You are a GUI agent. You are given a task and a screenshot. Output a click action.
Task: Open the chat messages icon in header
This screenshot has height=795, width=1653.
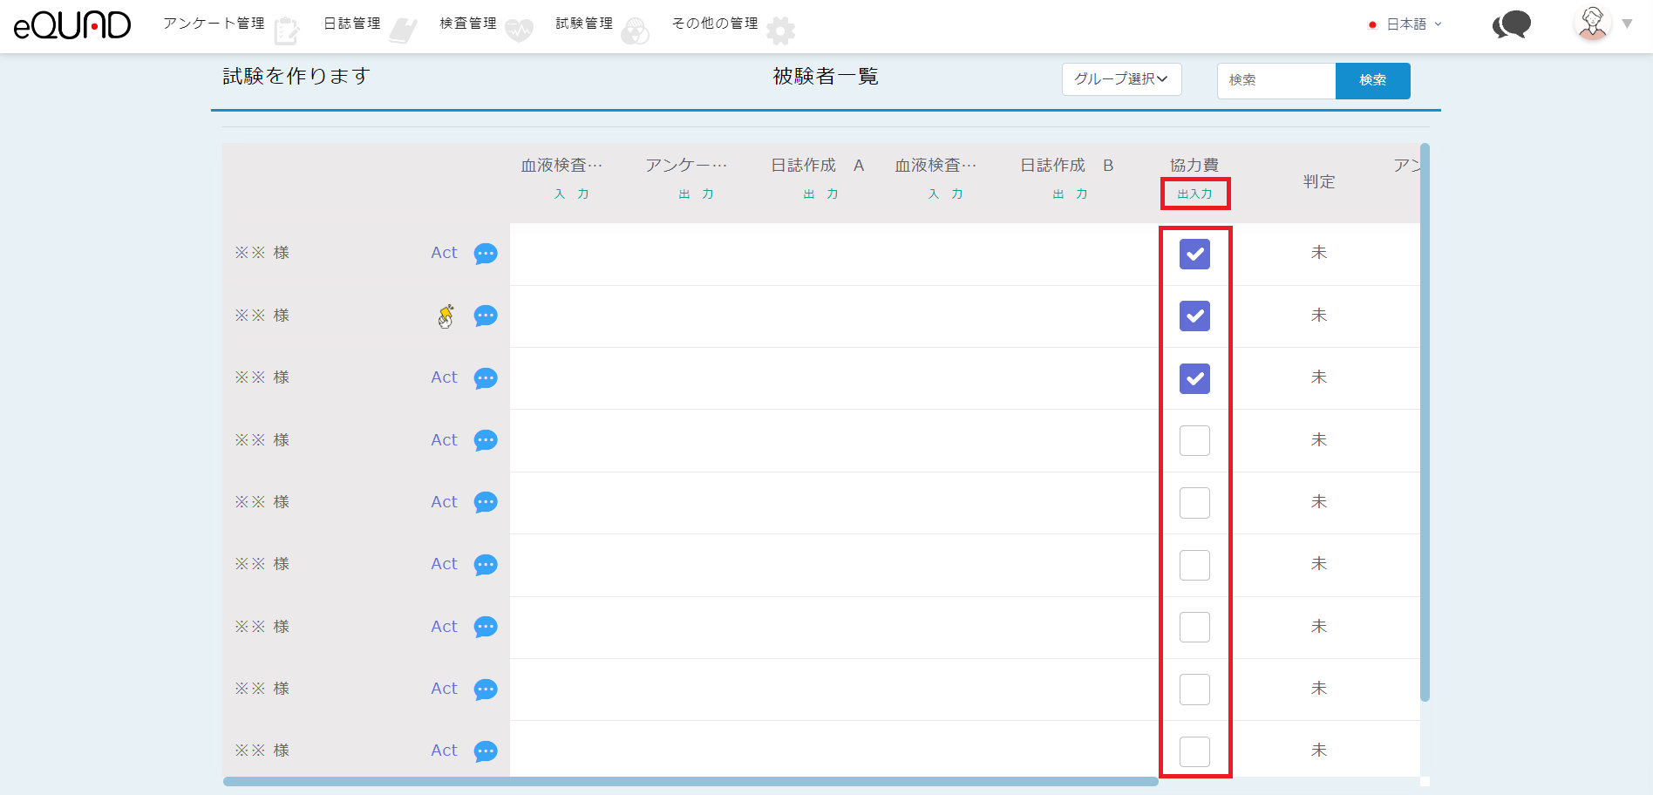coord(1511,25)
